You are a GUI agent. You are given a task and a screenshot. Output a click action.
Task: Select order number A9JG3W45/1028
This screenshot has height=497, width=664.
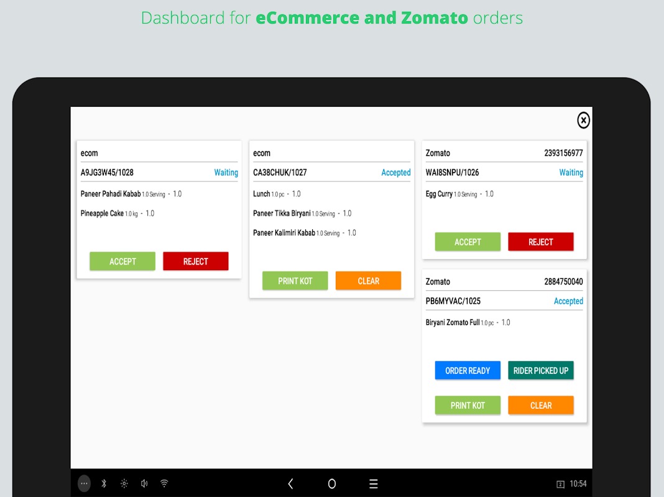click(x=107, y=173)
